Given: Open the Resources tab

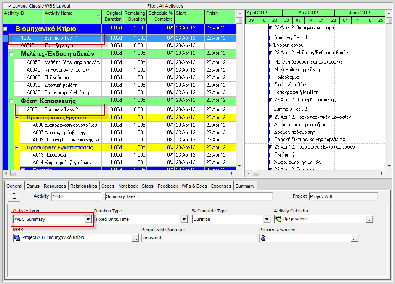Looking at the screenshot, I should pyautogui.click(x=55, y=186).
